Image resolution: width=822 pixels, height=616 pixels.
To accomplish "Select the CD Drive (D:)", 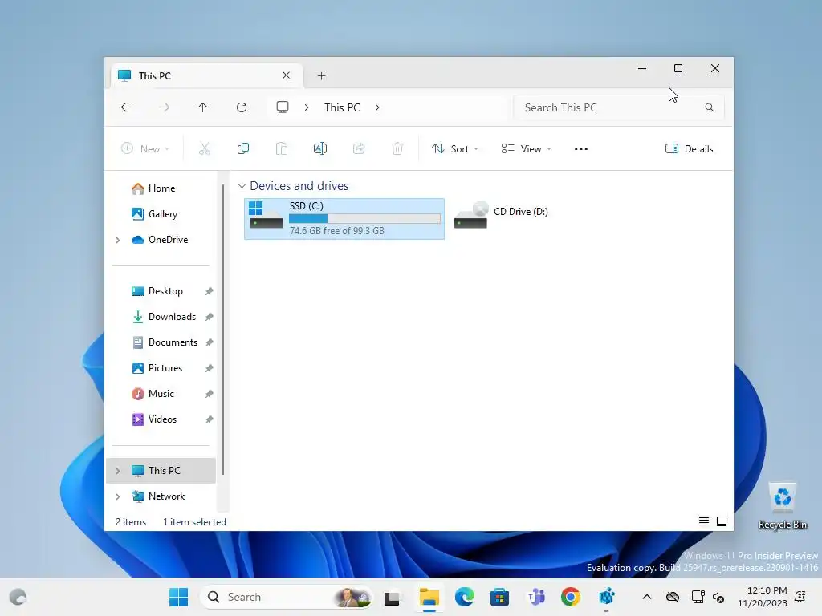I will [x=501, y=213].
